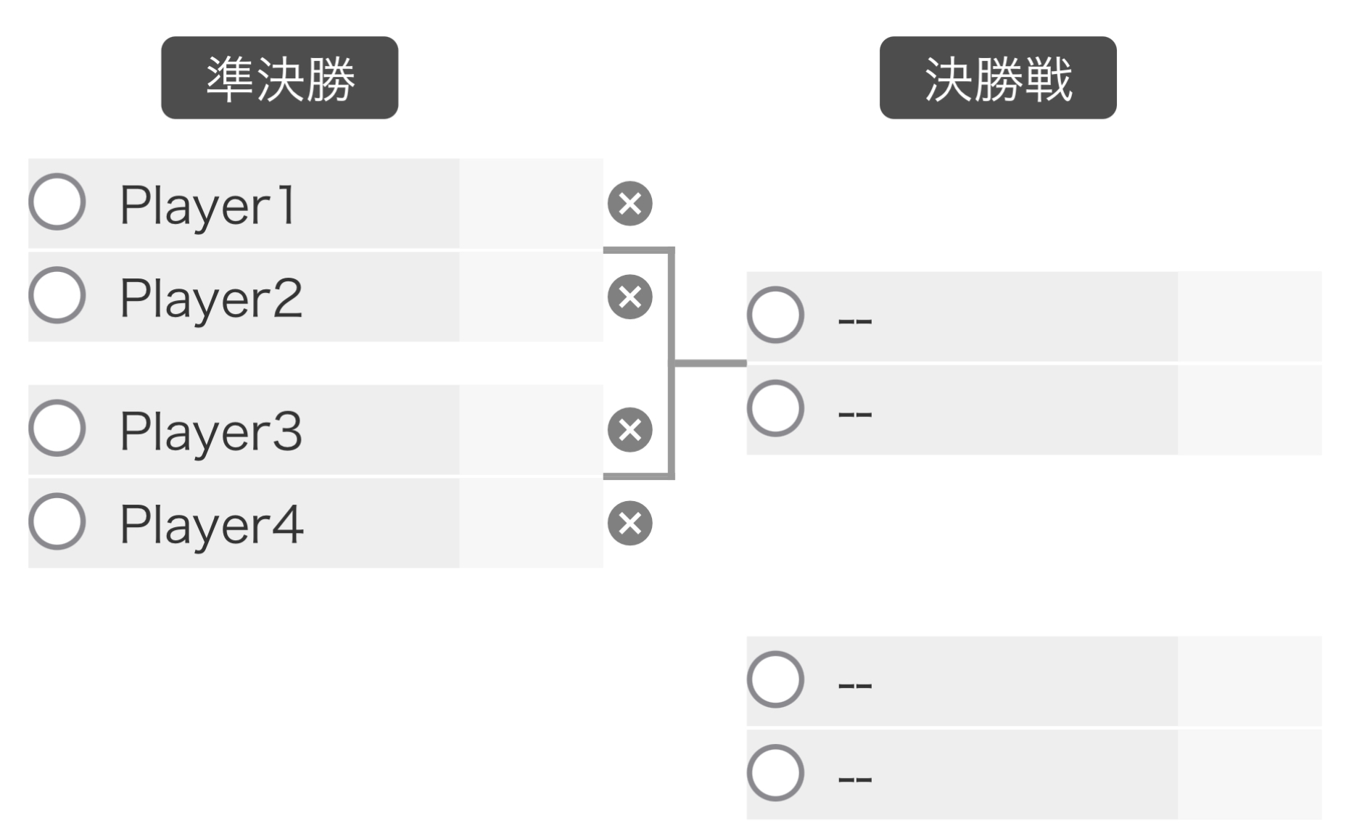Screen dimensions: 1362x831
Task: Click Player3 score field
Action: [x=531, y=430]
